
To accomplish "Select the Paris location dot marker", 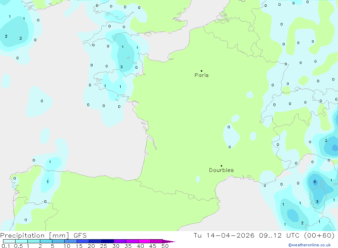I will [x=201, y=71].
